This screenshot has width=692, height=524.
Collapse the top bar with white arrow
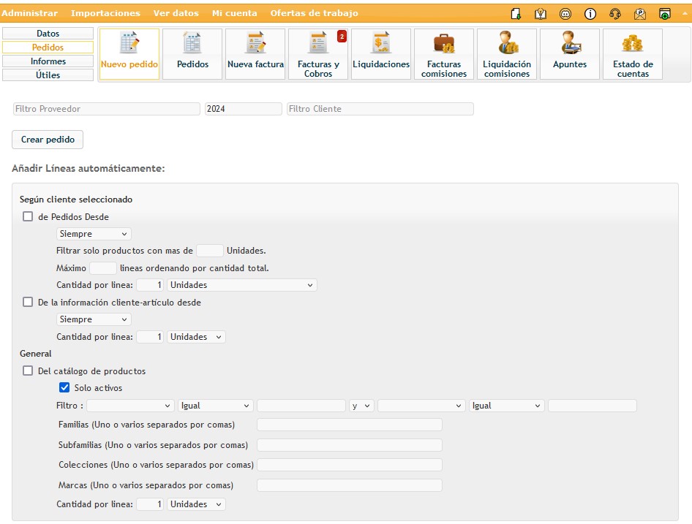(685, 13)
